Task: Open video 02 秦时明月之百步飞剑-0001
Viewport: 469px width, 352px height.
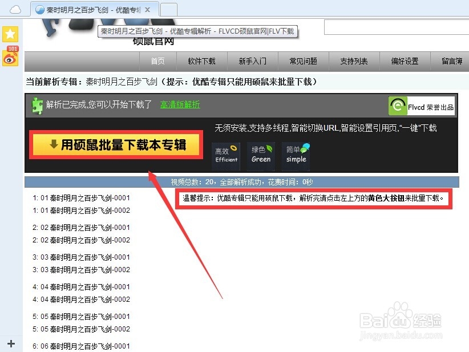Action: (x=82, y=228)
